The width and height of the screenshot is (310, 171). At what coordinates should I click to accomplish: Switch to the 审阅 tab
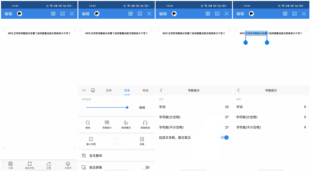click(x=146, y=90)
